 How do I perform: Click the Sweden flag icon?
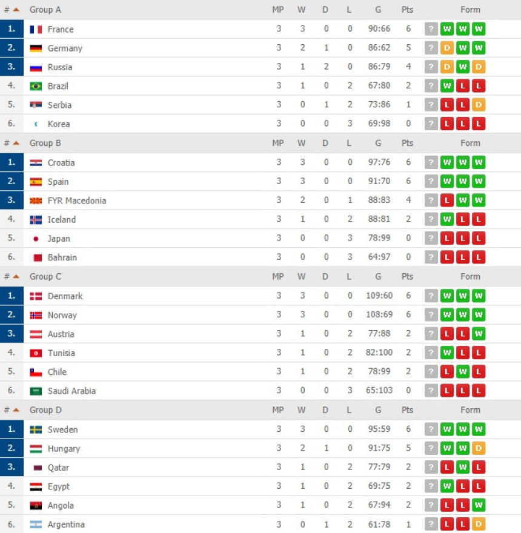[x=36, y=429]
